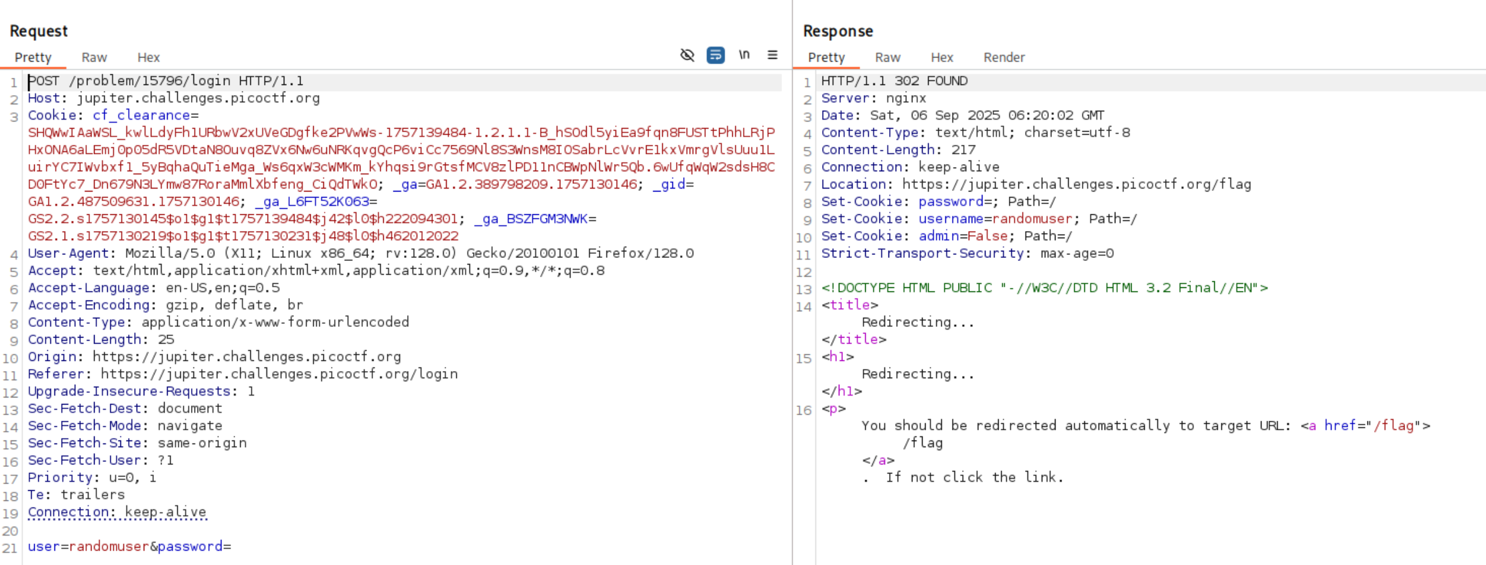Viewport: 1486px width, 565px height.
Task: Switch to Response Raw tab
Action: [x=887, y=57]
